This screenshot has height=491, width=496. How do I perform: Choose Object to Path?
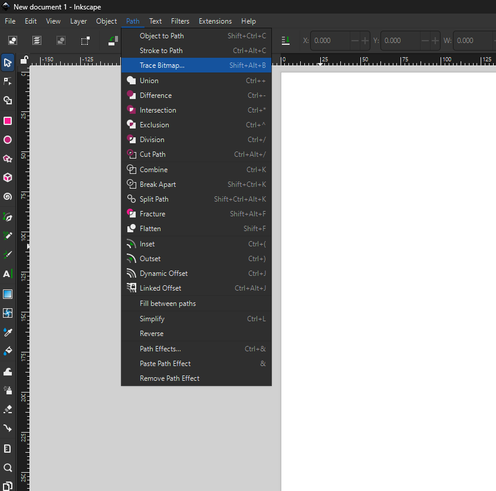pos(196,36)
